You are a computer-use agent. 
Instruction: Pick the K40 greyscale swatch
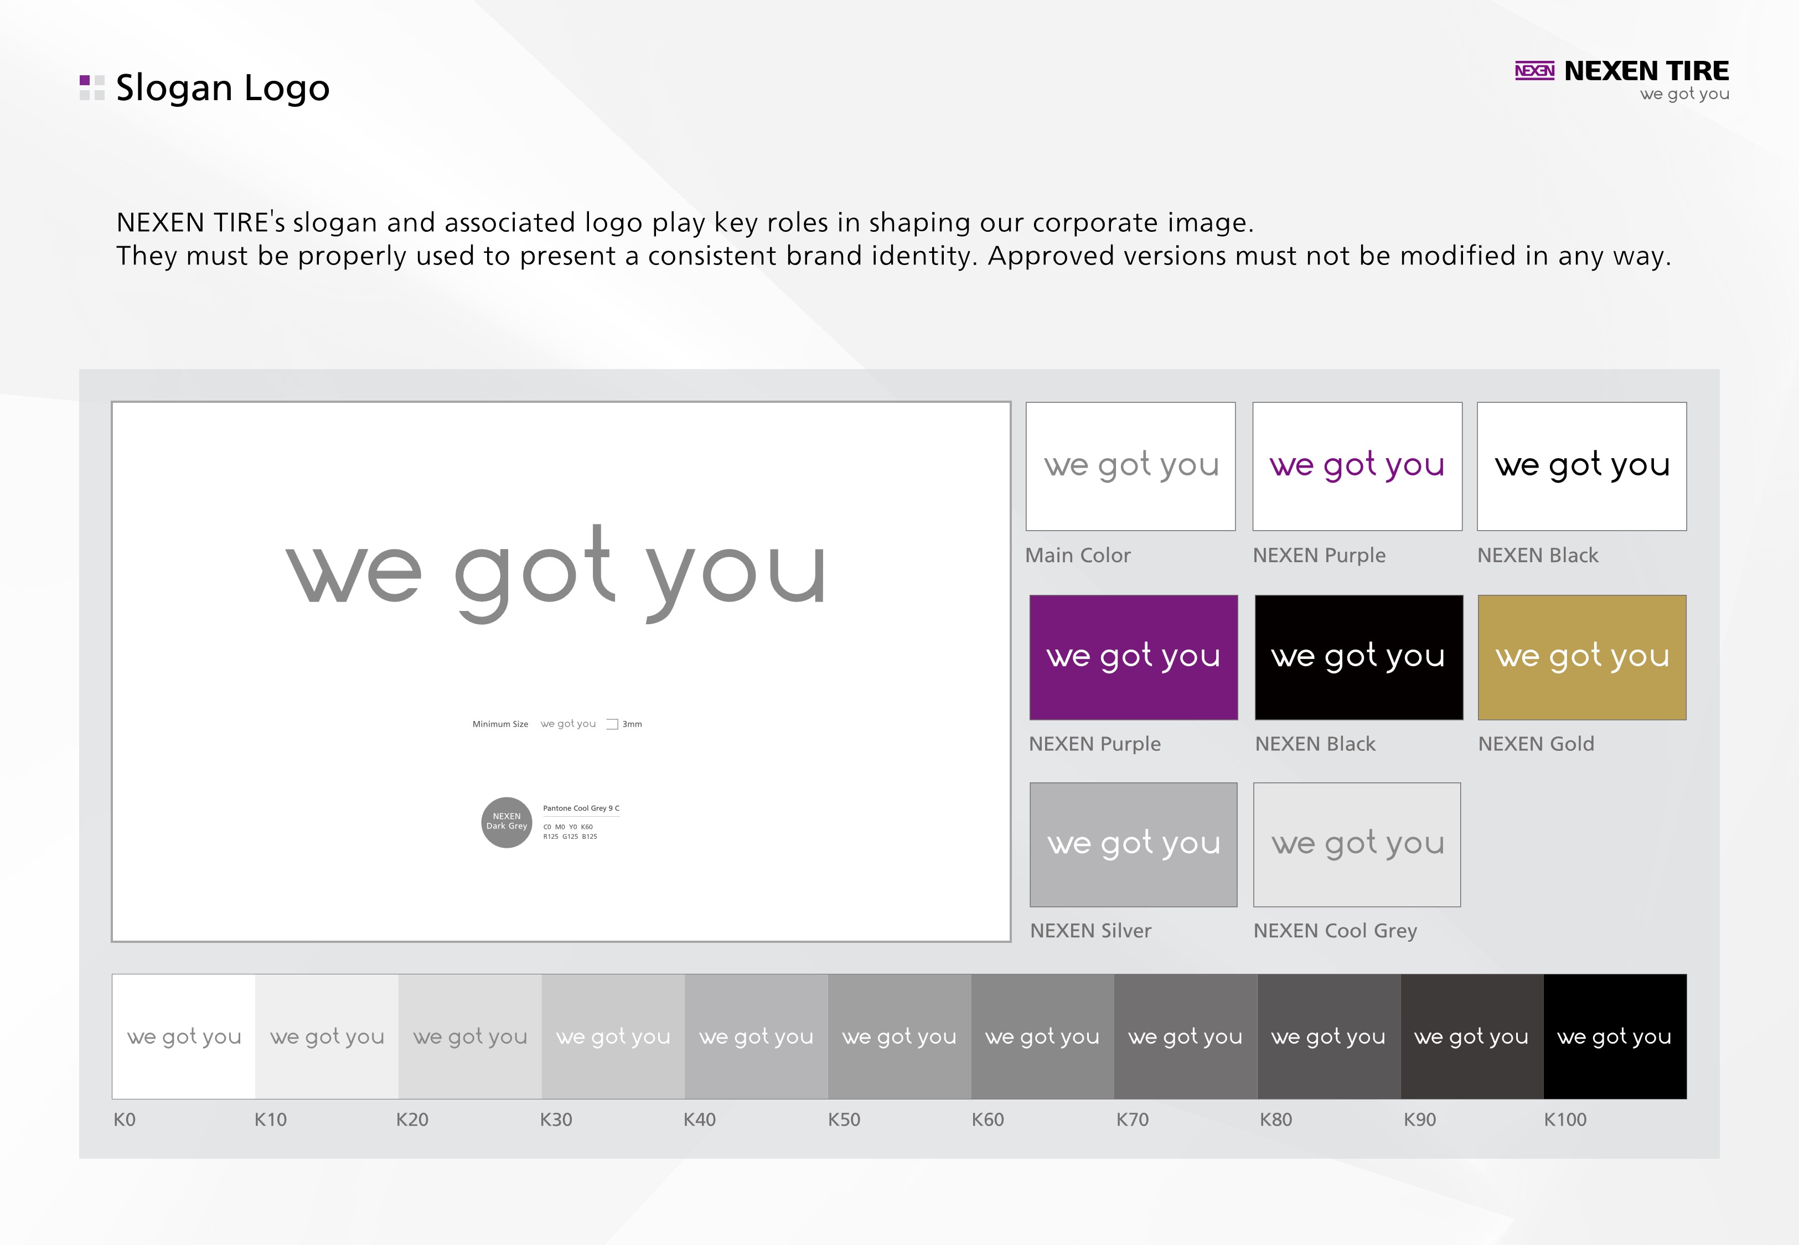[x=757, y=1037]
